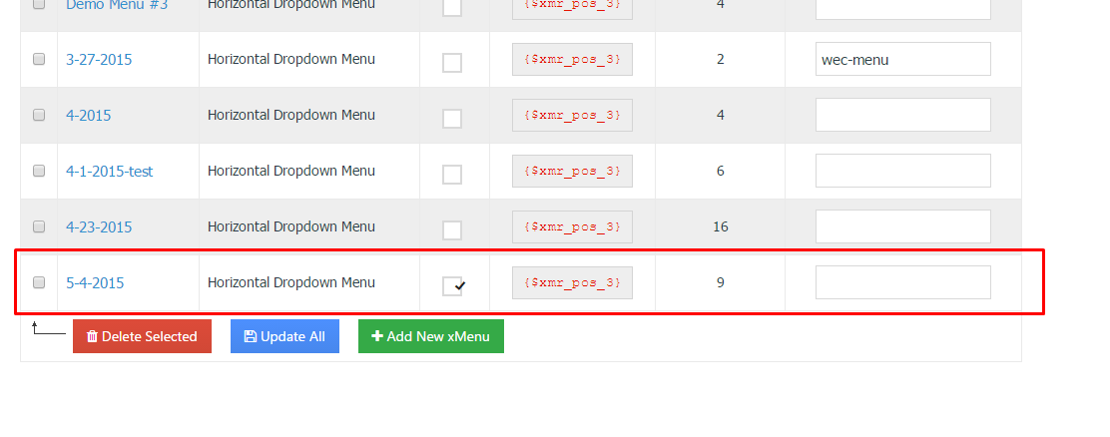Viewport: 1110px width, 437px height.
Task: Click the {$xmr_pos_3} code box for 4-2015
Action: click(x=572, y=116)
